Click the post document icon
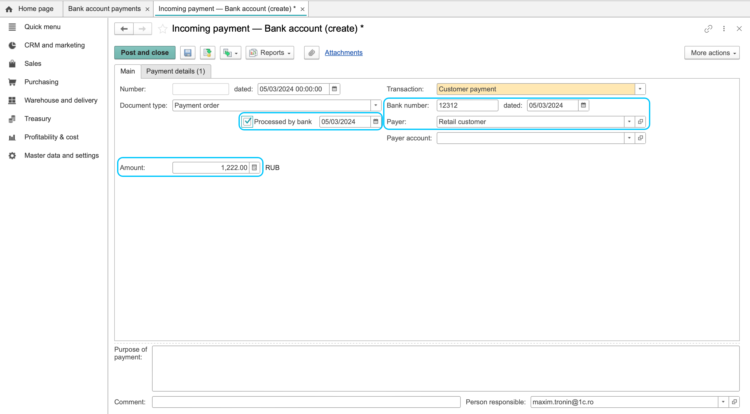The width and height of the screenshot is (750, 414). tap(207, 53)
